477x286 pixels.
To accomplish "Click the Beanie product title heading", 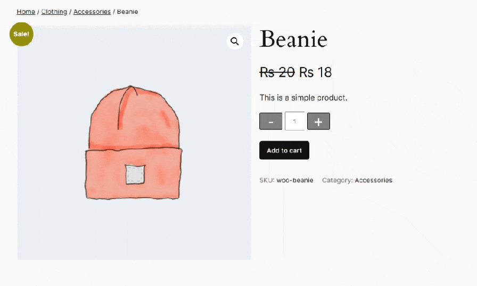I will [x=293, y=39].
